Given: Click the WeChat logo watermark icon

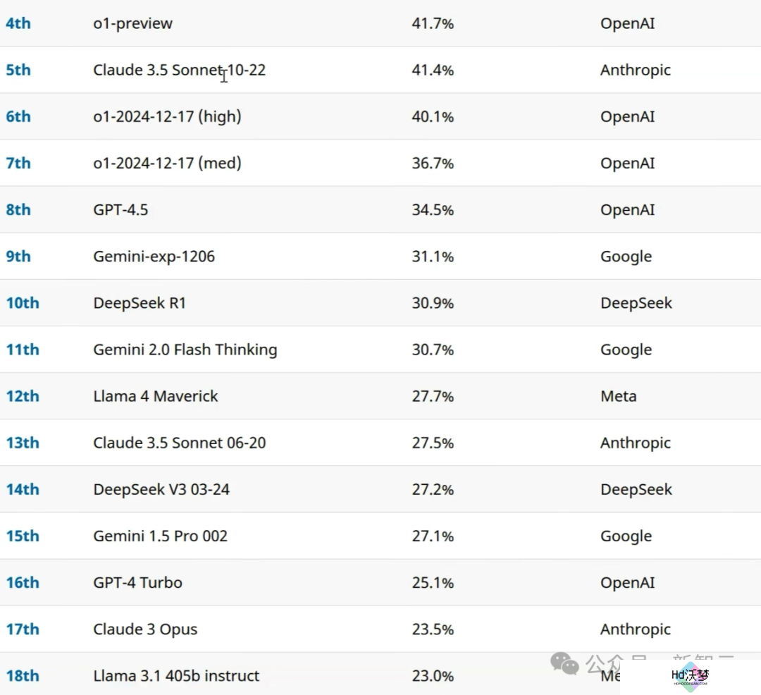Looking at the screenshot, I should coord(564,663).
